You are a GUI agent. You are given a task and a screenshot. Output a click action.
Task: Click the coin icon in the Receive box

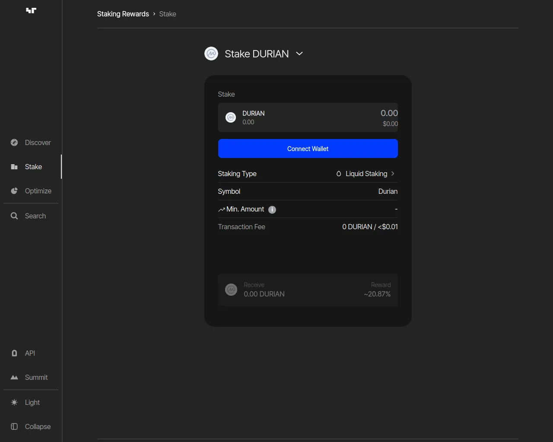[x=231, y=290]
